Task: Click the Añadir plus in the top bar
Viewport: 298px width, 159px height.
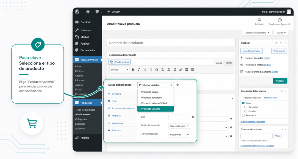Action: coord(109,12)
